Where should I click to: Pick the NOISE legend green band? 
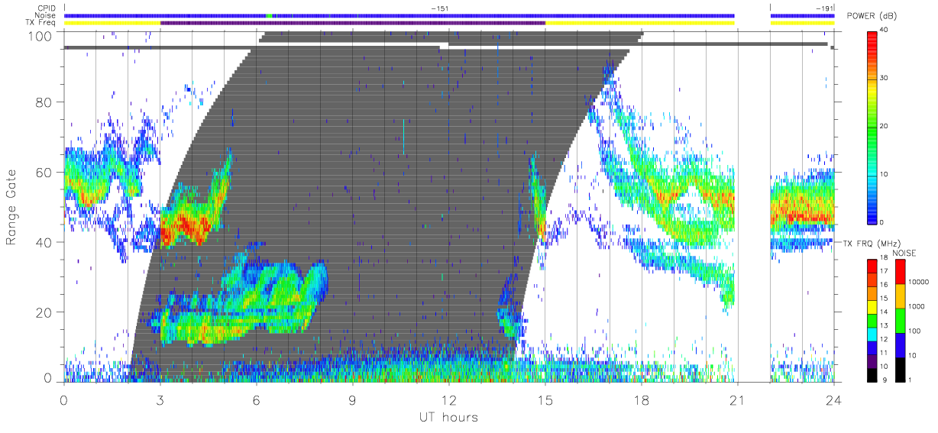(x=901, y=320)
